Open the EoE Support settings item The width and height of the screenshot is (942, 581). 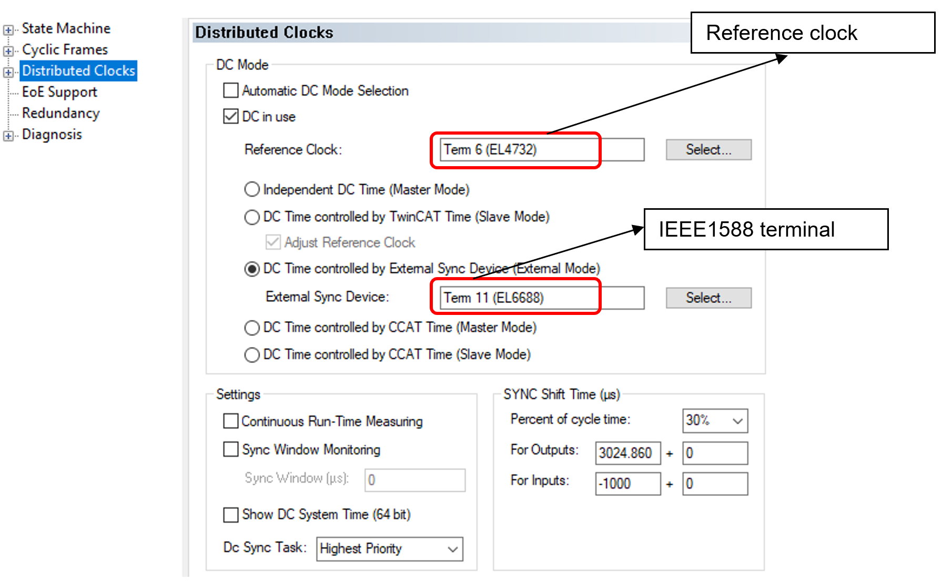(x=59, y=92)
